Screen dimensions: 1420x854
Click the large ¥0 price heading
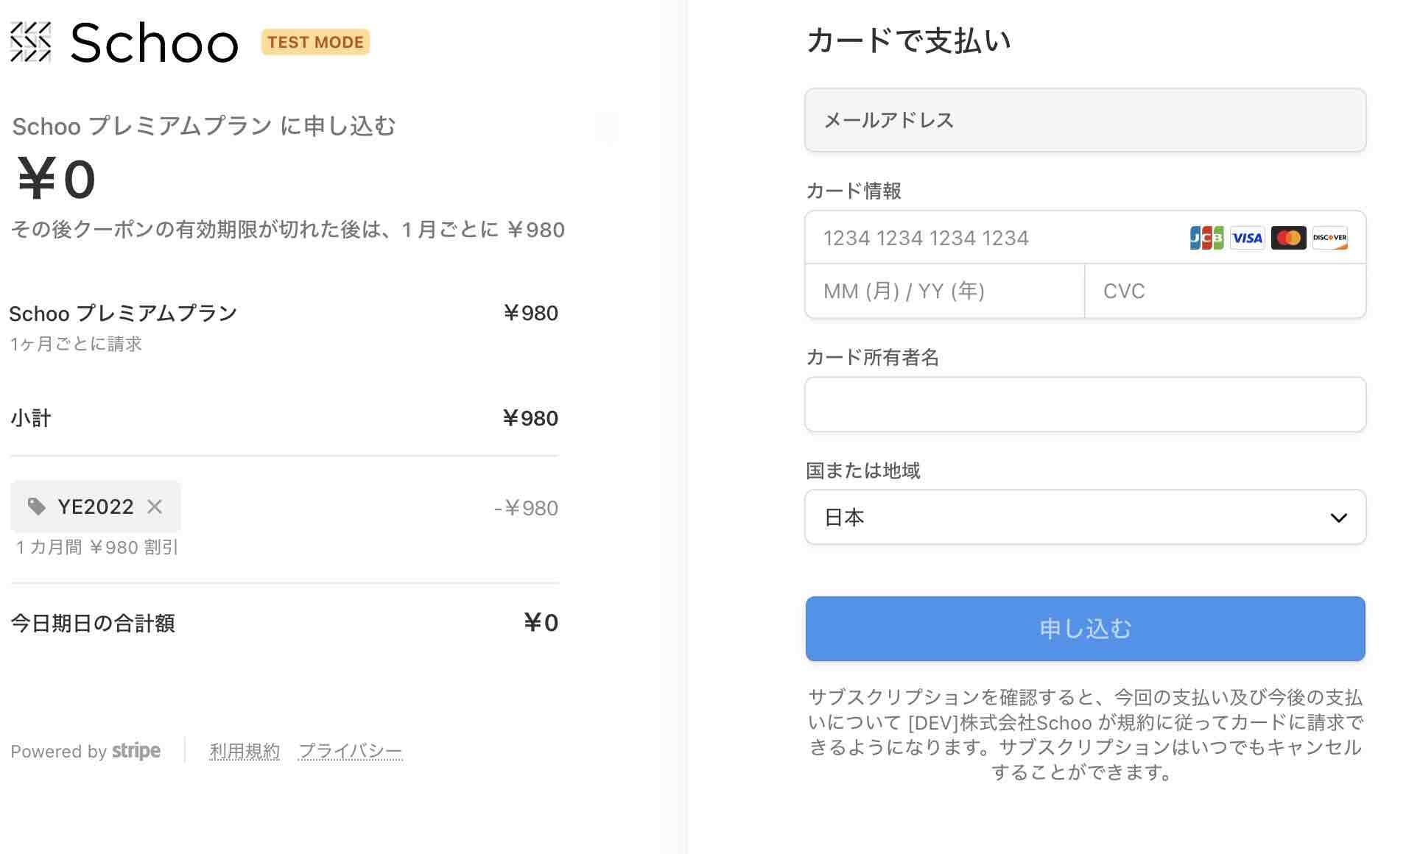coord(57,179)
